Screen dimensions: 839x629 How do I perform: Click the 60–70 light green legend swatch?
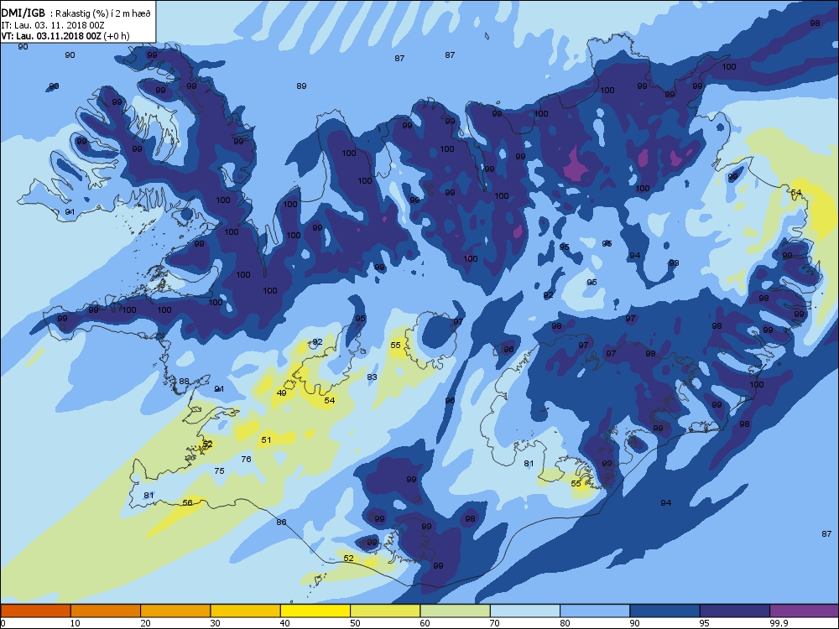(456, 611)
